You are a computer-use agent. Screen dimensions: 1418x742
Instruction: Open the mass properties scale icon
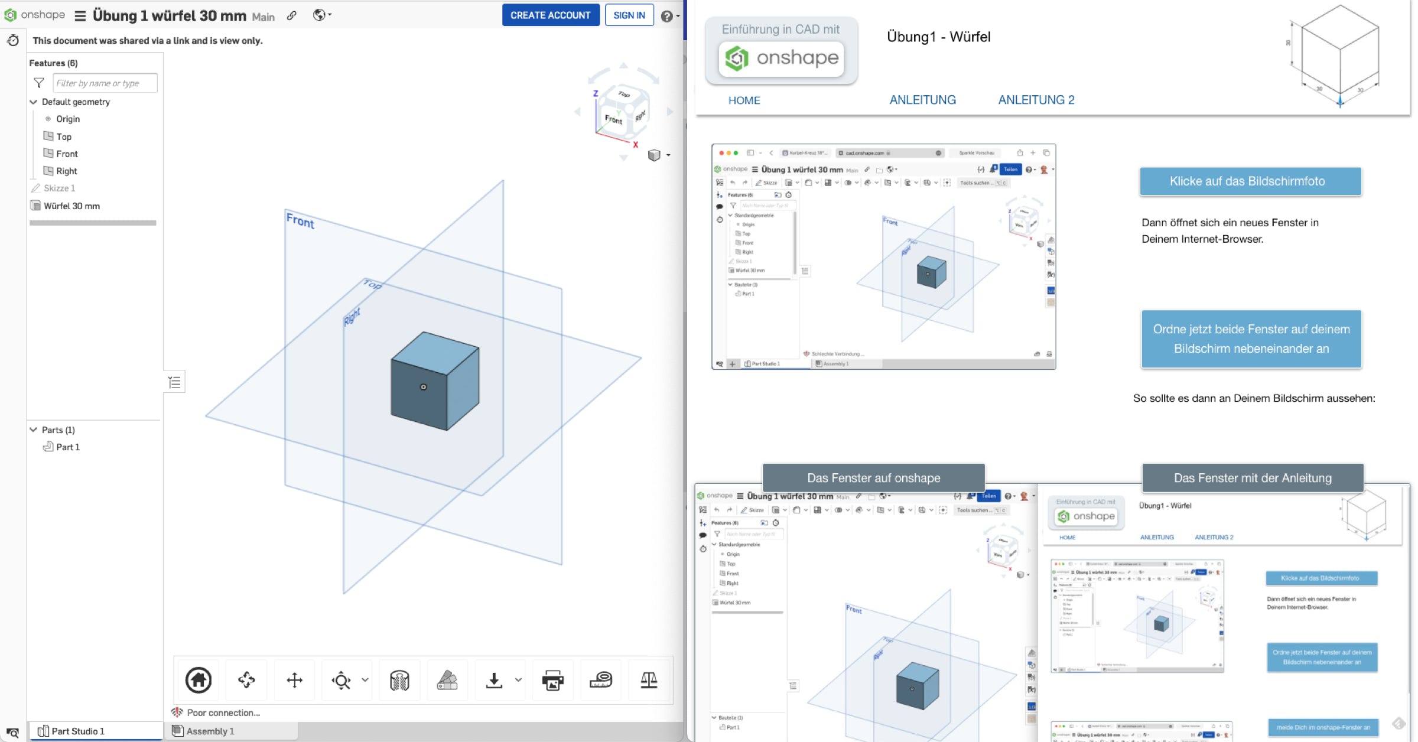coord(649,680)
